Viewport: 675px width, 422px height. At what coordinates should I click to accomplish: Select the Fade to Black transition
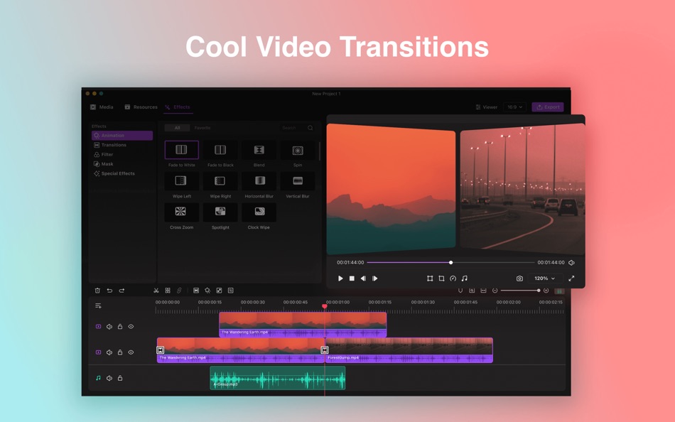pyautogui.click(x=220, y=150)
